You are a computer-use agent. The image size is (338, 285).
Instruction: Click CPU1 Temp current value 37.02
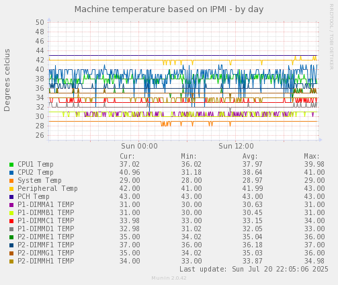click(x=130, y=164)
